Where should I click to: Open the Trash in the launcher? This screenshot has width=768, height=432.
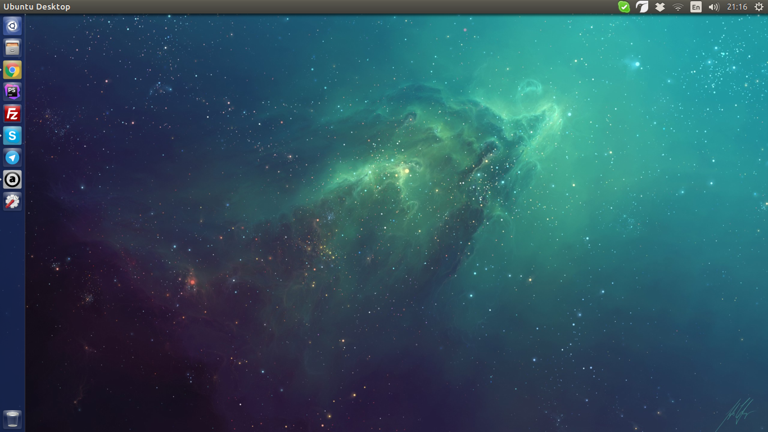12,419
